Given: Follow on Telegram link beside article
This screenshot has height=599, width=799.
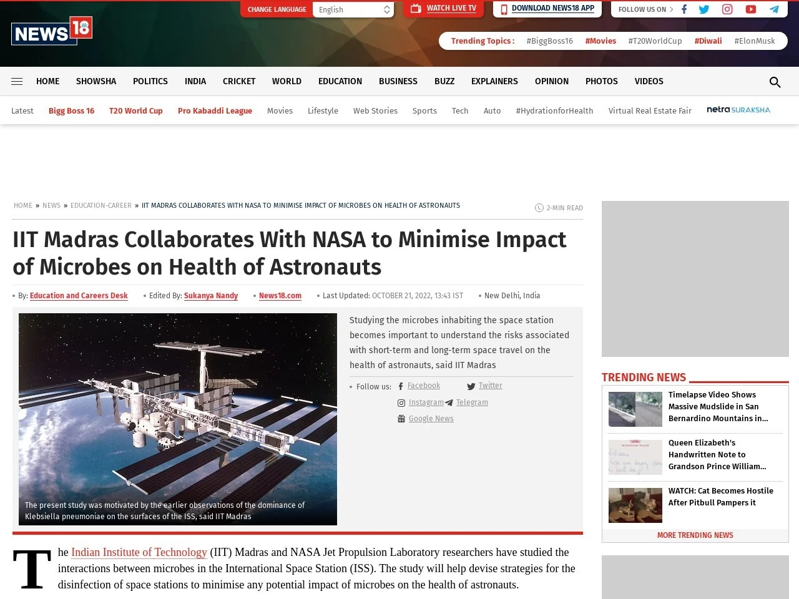Looking at the screenshot, I should [472, 402].
